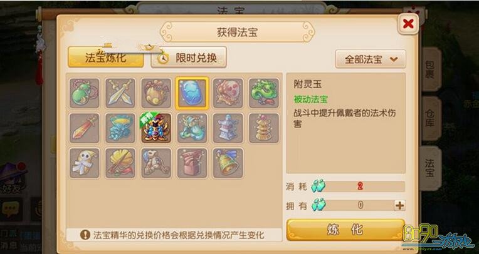Choose the blue jade 附灵玉 icon
The image size is (479, 254).
click(x=192, y=93)
